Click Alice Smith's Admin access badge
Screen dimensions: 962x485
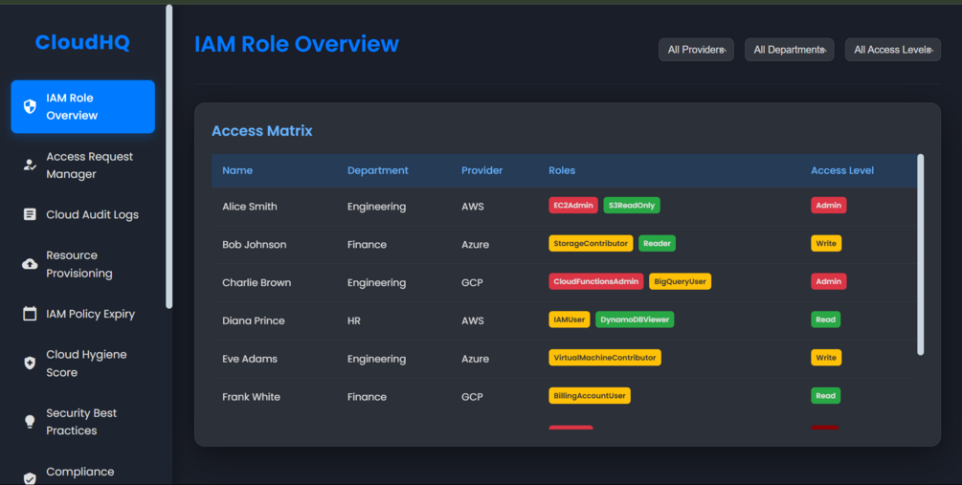[828, 206]
